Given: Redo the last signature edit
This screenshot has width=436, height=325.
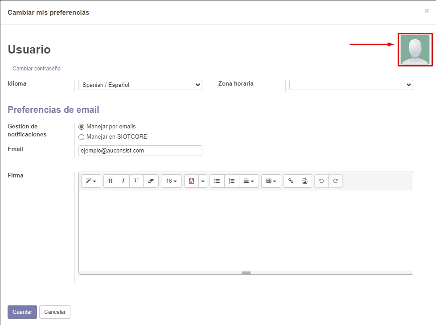Looking at the screenshot, I should [x=335, y=181].
